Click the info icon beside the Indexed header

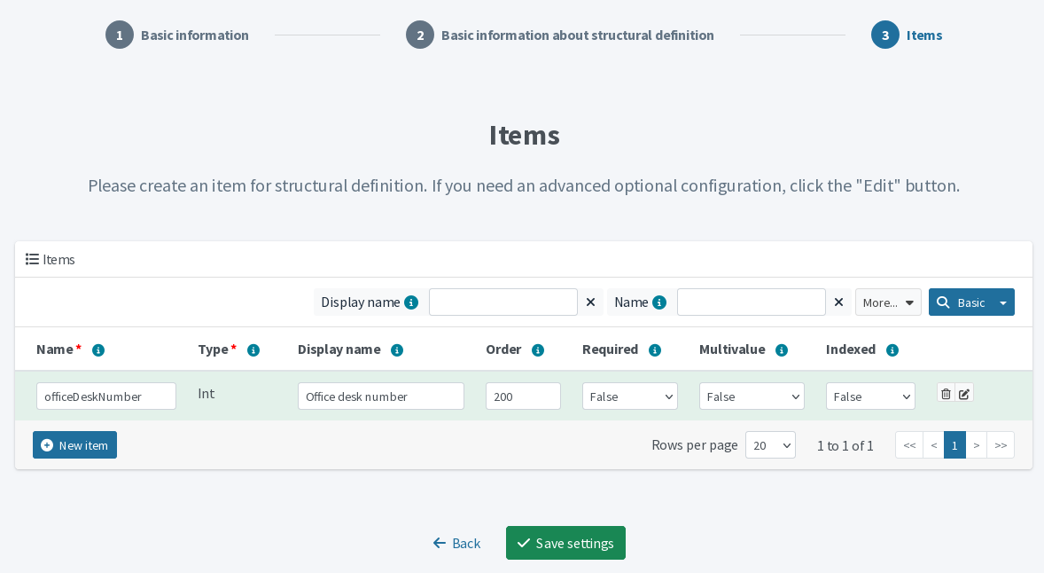(x=892, y=349)
